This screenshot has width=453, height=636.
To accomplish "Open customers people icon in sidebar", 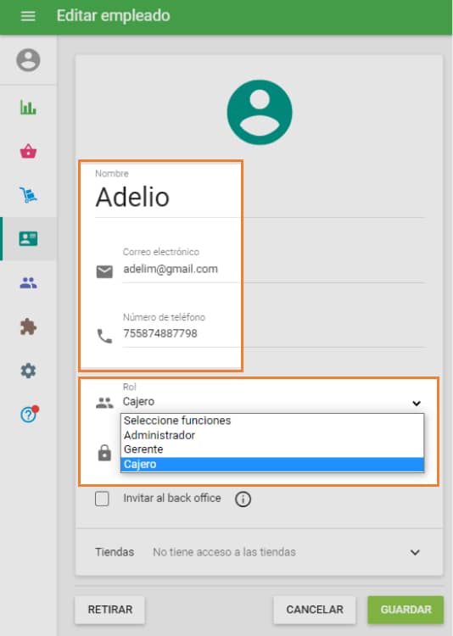I will (28, 282).
